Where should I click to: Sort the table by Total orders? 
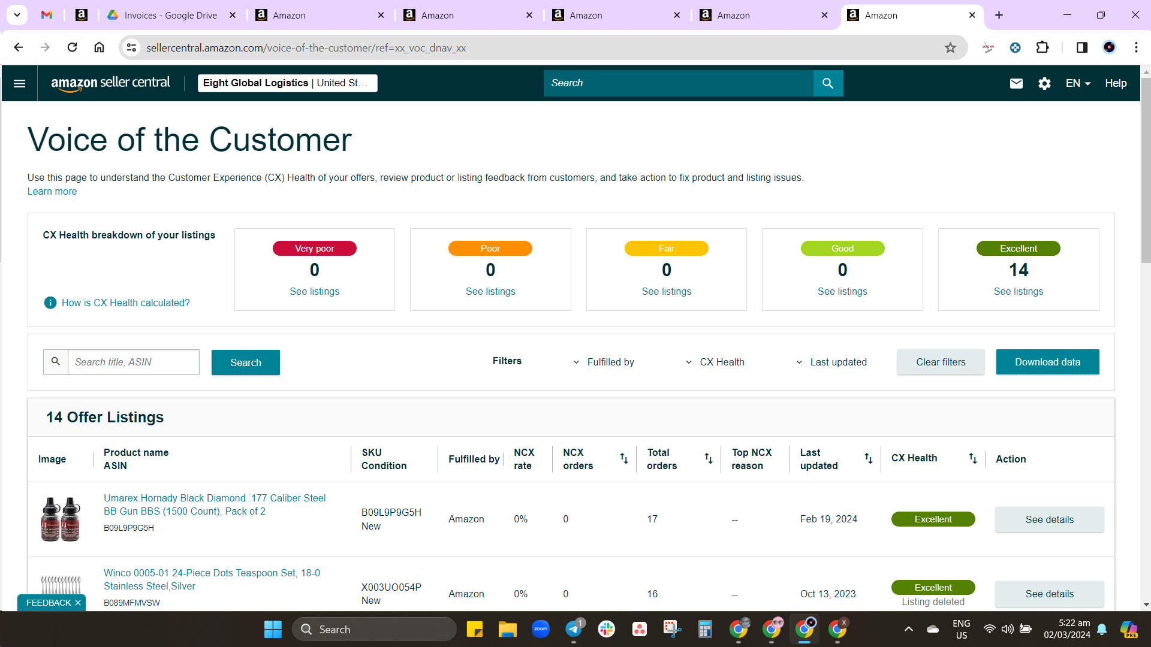pyautogui.click(x=708, y=458)
